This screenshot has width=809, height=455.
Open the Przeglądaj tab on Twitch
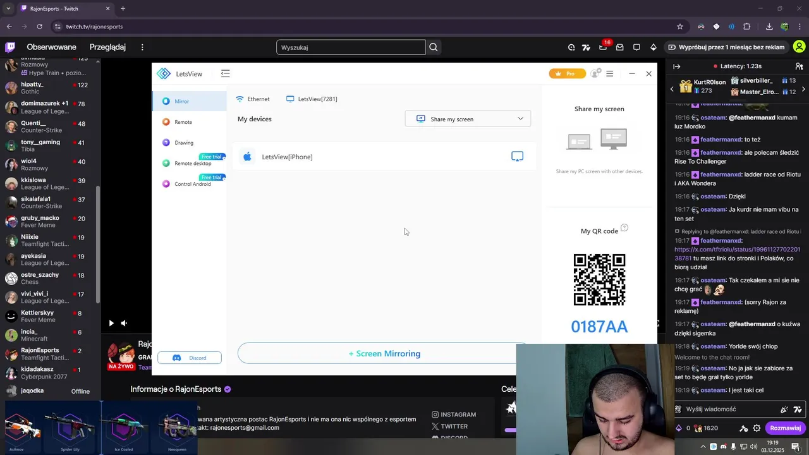click(107, 47)
